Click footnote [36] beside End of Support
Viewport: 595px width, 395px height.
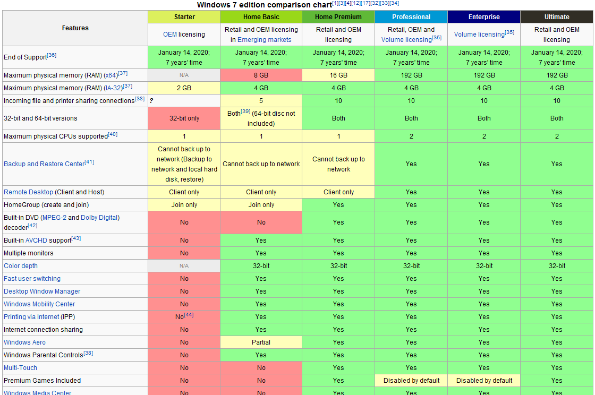[x=52, y=55]
